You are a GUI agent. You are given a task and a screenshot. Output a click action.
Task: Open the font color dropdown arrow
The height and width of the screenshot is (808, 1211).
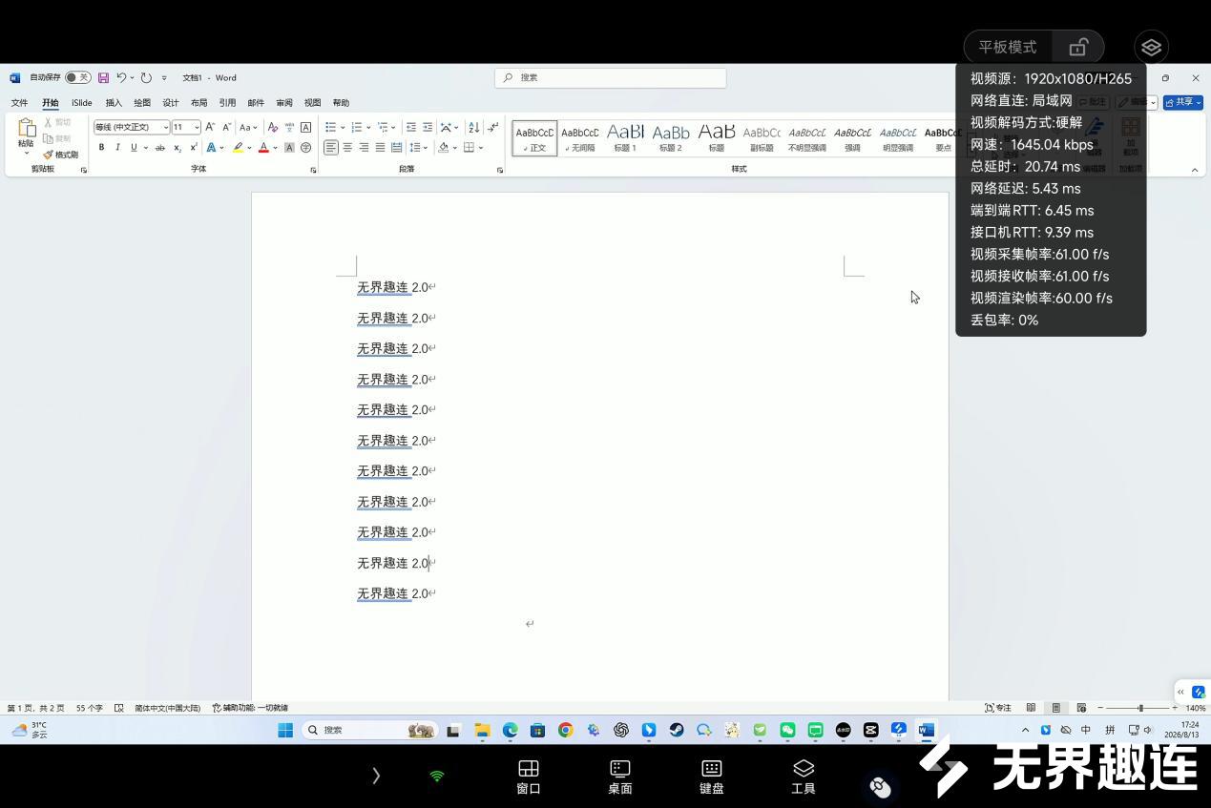(276, 148)
